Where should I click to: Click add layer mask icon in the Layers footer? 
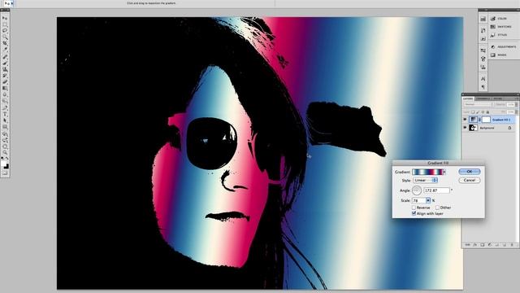(483, 245)
